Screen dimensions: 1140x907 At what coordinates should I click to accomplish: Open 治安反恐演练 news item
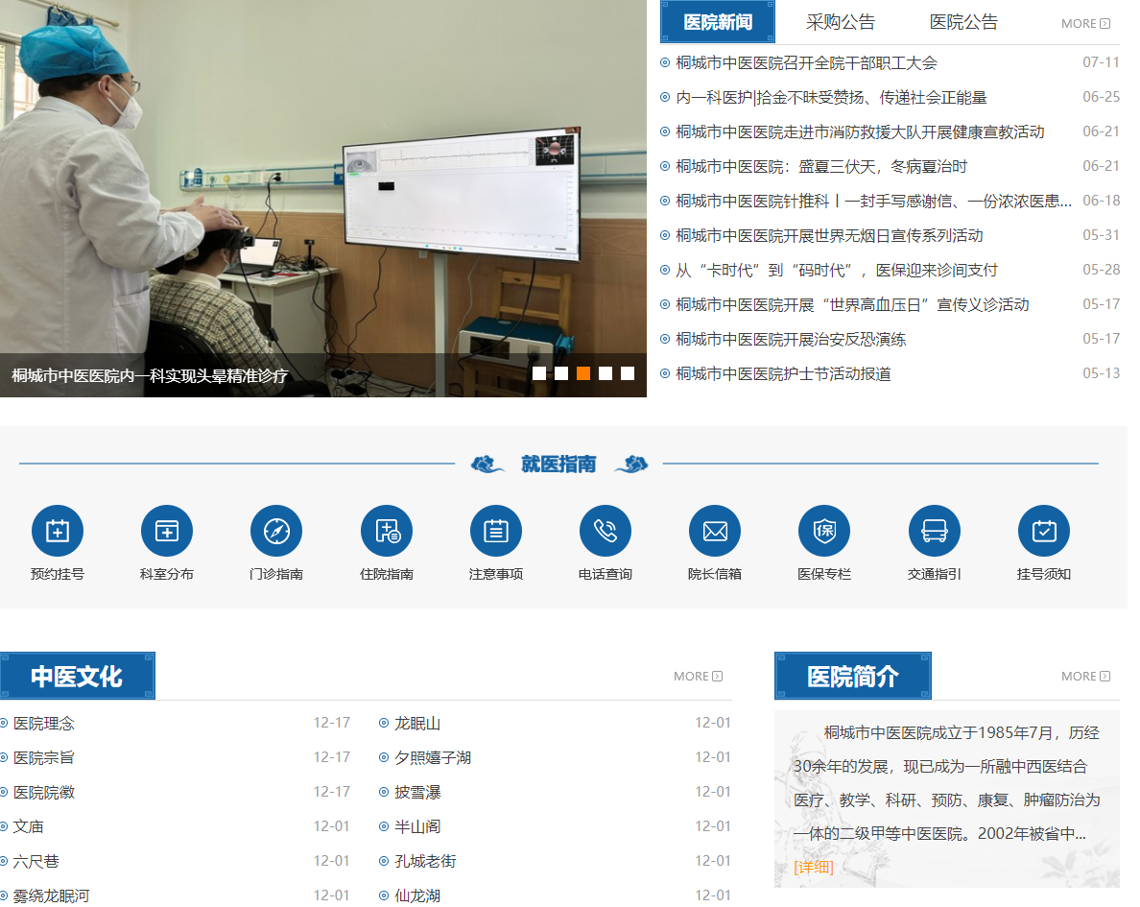click(791, 339)
